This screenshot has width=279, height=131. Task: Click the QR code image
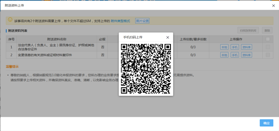pos(146,69)
